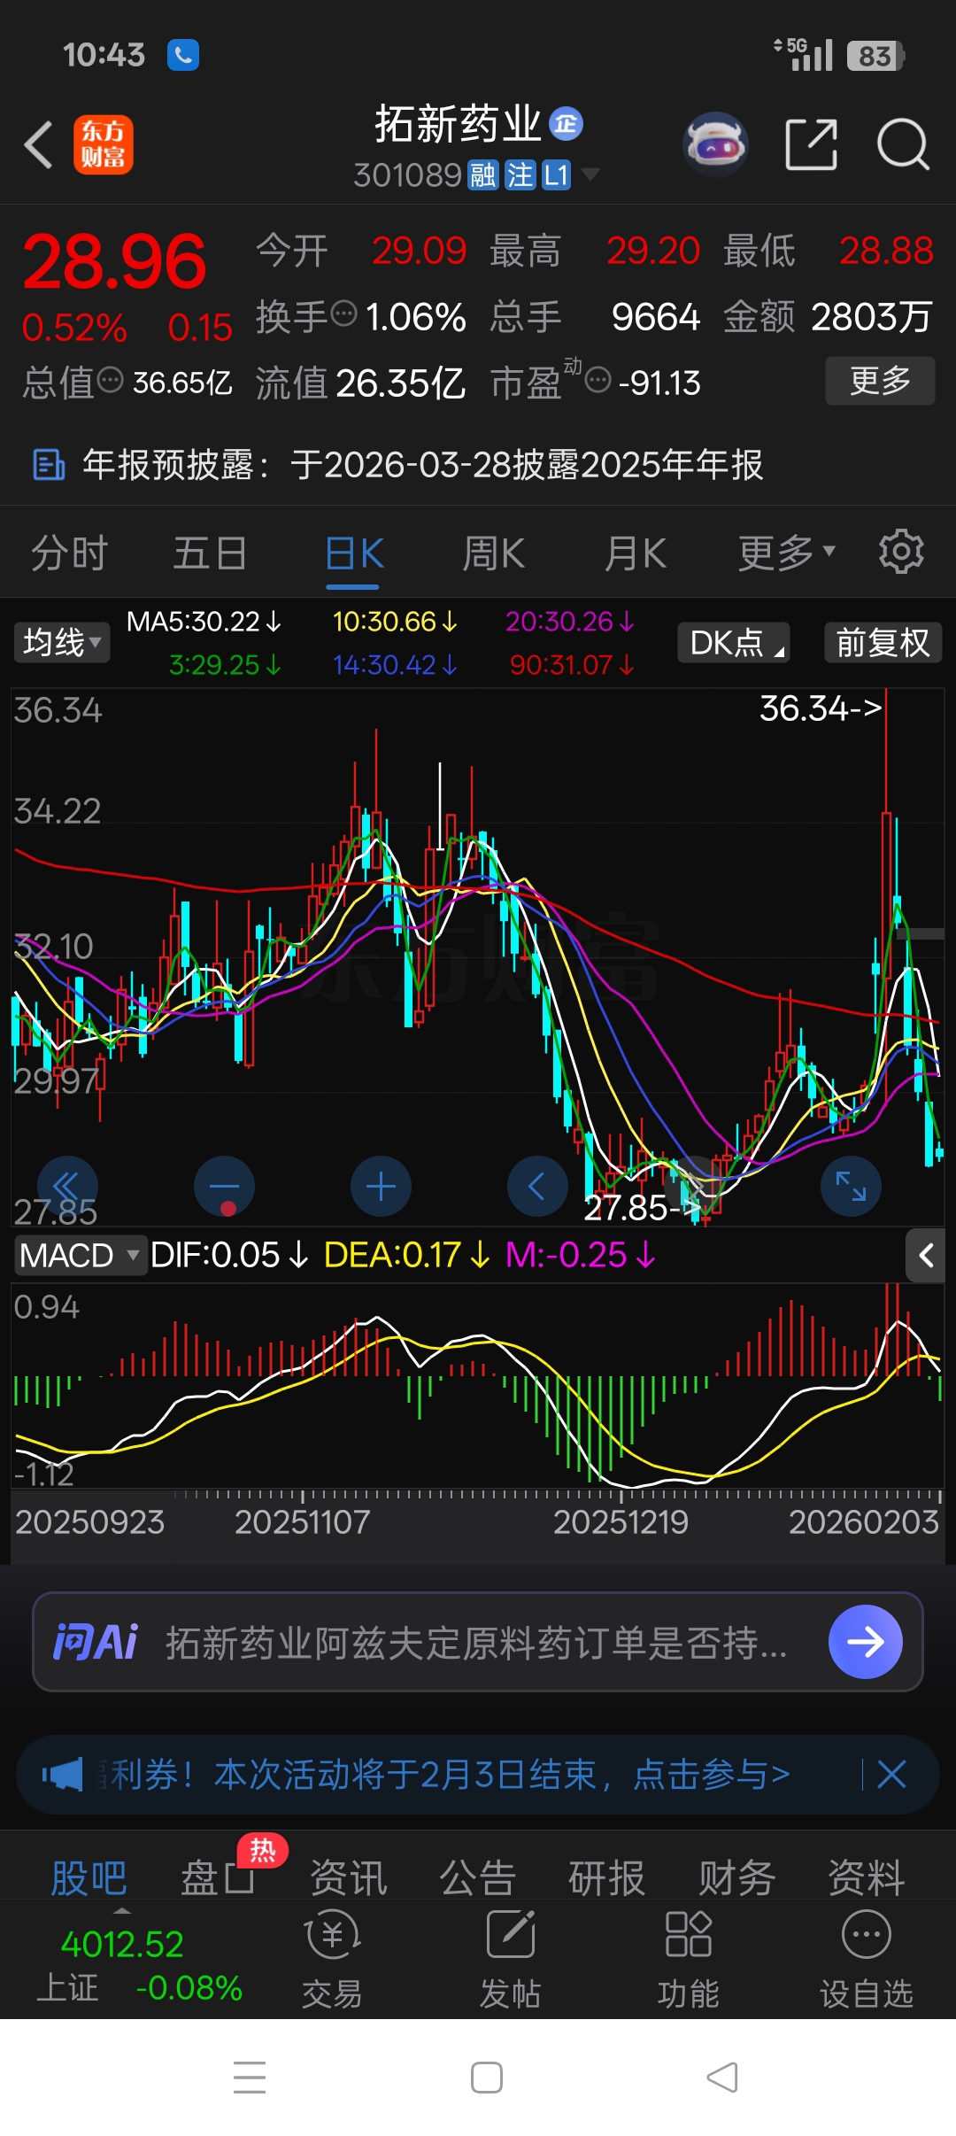The image size is (956, 2136).
Task: Open the MACD indicator dropdown
Action: [81, 1255]
